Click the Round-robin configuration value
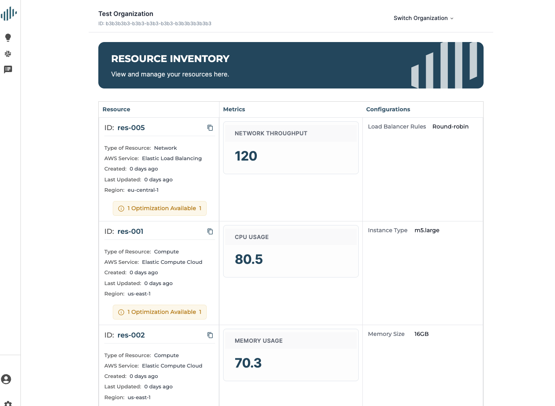 click(450, 127)
